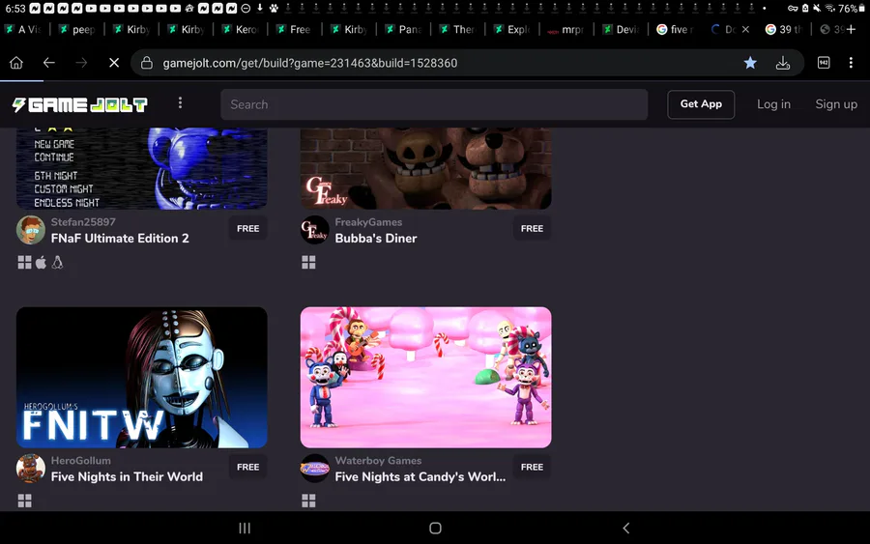The image size is (870, 544).
Task: Switch to the 'Free' browser tab
Action: point(295,29)
